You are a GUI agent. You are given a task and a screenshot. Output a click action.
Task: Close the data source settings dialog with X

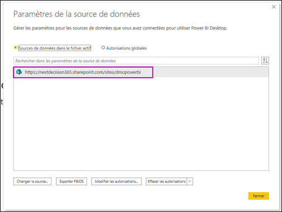[274, 7]
